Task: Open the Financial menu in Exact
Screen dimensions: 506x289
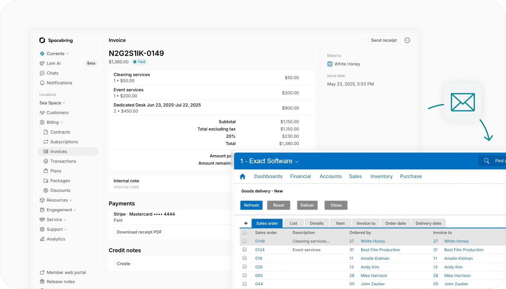Action: click(x=301, y=176)
